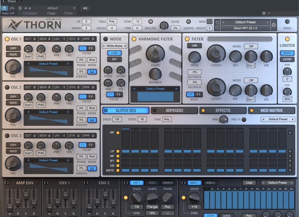Toggle OSC 3 vibrato keyboard icon
This screenshot has height=217, width=299.
point(92,168)
